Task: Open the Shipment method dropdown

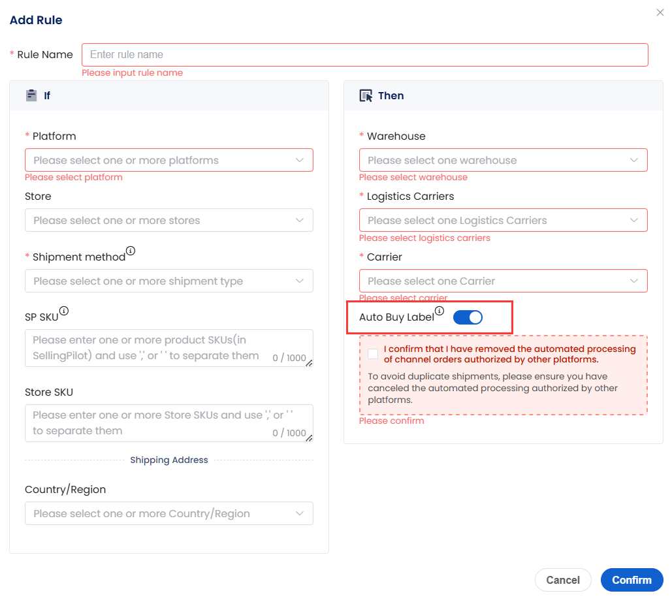Action: 169,281
